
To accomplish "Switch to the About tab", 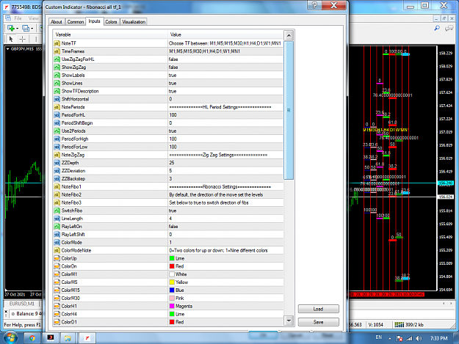I will (x=57, y=21).
